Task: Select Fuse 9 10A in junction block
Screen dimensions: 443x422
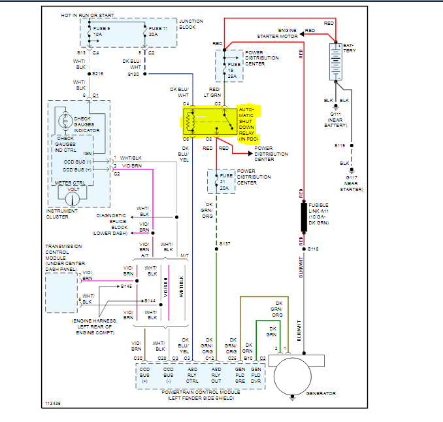Action: pos(96,31)
